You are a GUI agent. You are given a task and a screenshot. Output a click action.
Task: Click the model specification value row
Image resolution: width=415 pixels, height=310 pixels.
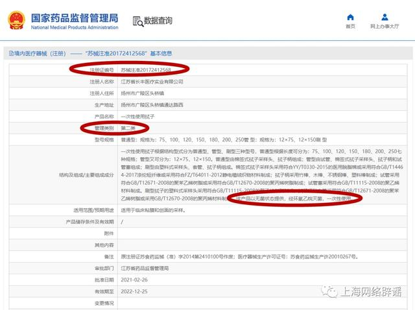224,140
